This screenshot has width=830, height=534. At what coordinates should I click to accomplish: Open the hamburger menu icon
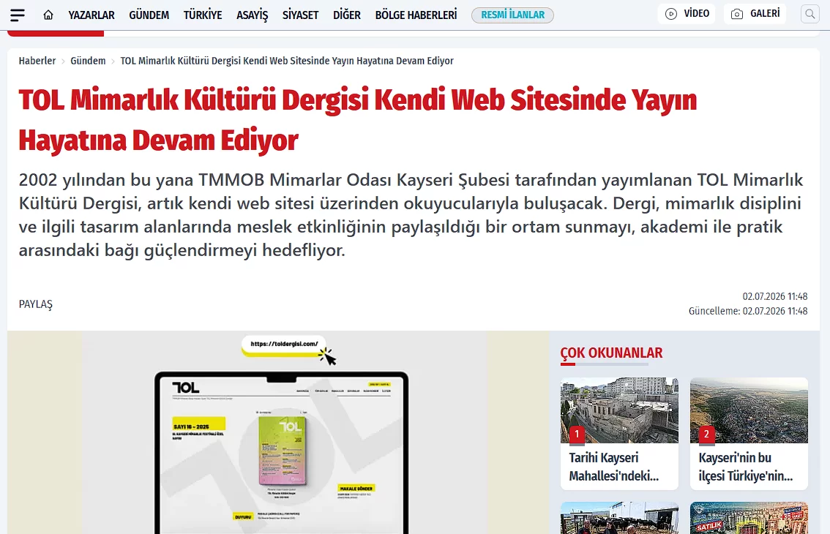pos(18,15)
